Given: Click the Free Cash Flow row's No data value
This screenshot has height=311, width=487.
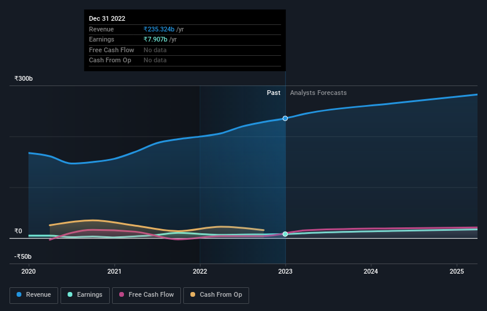Looking at the screenshot, I should pos(155,50).
